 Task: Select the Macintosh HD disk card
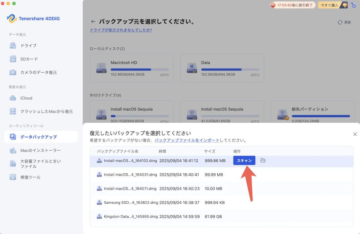coord(132,68)
